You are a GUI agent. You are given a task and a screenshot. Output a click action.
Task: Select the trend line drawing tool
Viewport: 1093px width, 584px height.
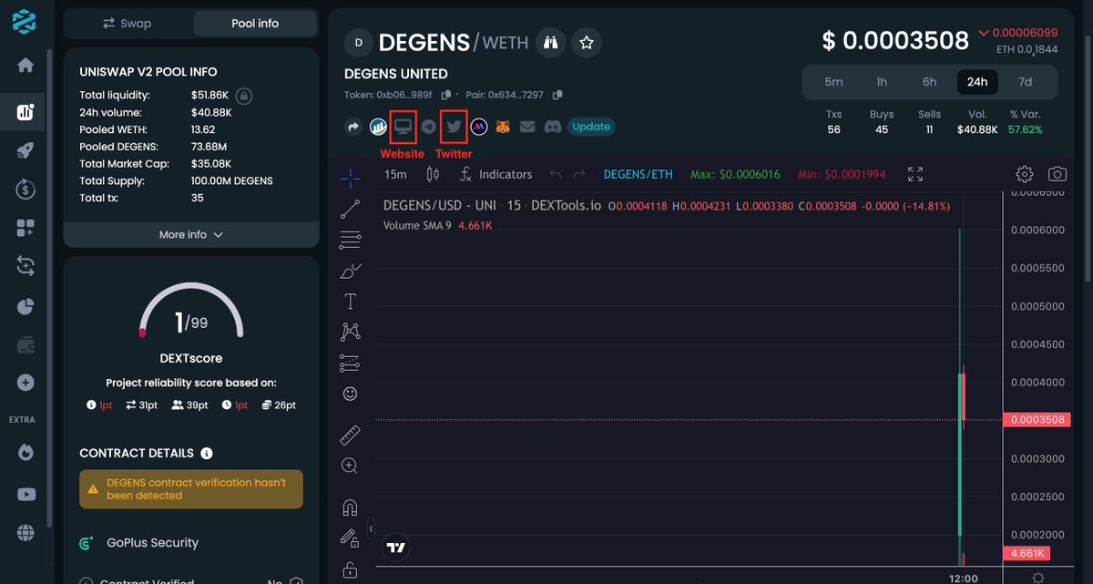click(x=350, y=210)
